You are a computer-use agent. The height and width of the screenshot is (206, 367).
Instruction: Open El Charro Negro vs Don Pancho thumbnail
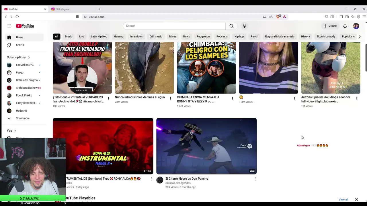click(206, 146)
